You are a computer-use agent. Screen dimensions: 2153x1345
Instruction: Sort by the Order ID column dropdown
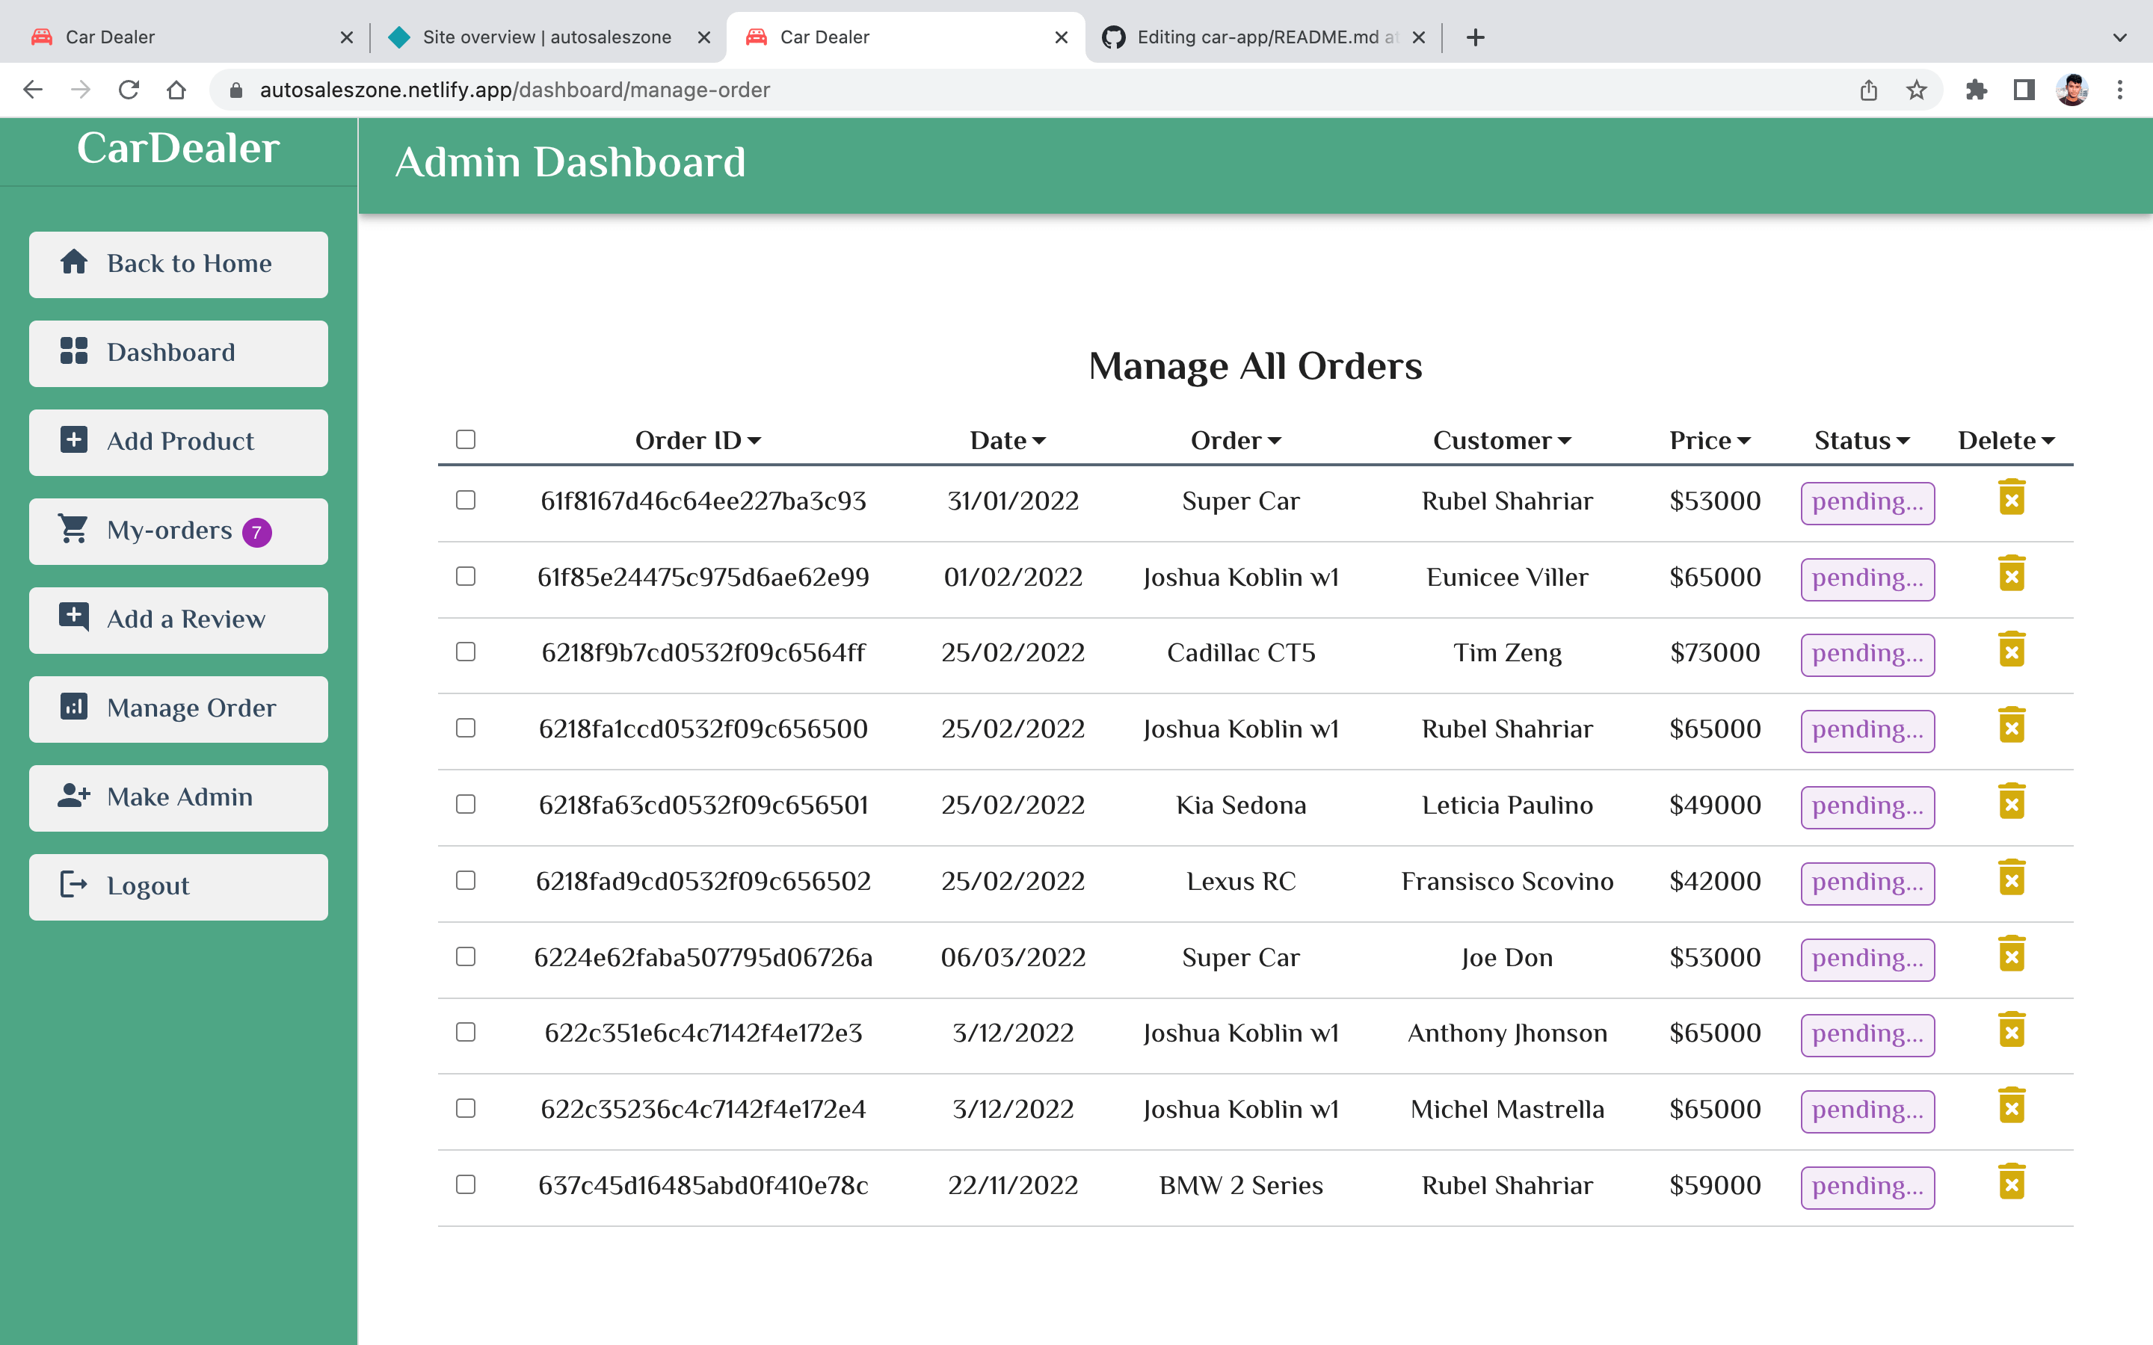click(698, 441)
